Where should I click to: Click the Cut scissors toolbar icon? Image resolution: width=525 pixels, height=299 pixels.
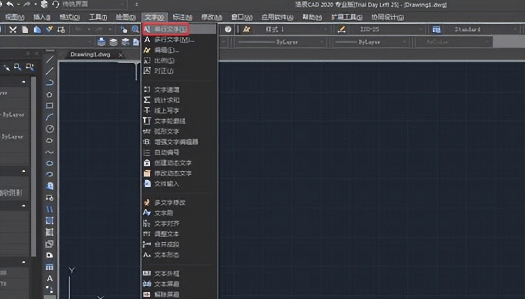coord(13,29)
